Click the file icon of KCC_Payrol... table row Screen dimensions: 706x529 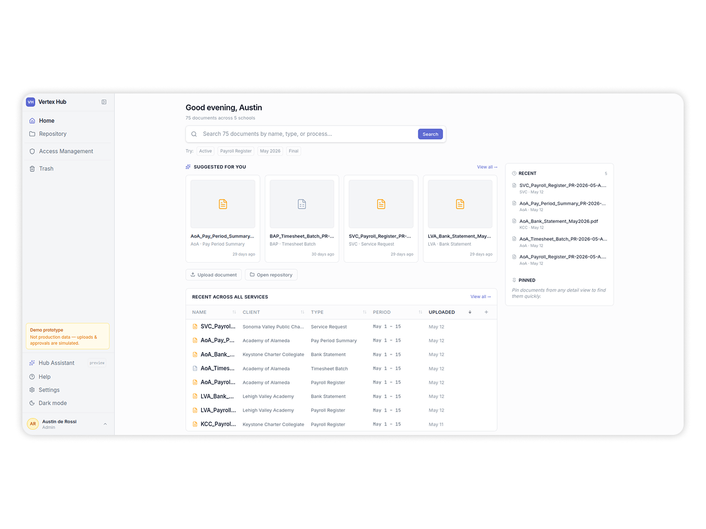(x=195, y=424)
